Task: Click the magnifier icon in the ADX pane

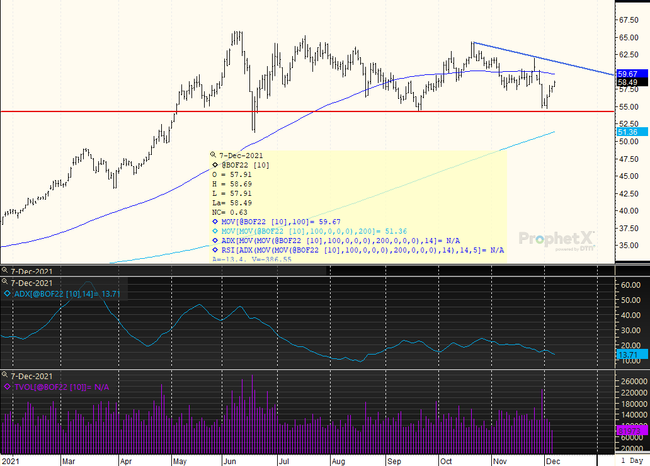Action: (5, 283)
